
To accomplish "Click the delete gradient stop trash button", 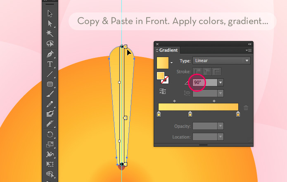I will click(x=246, y=108).
